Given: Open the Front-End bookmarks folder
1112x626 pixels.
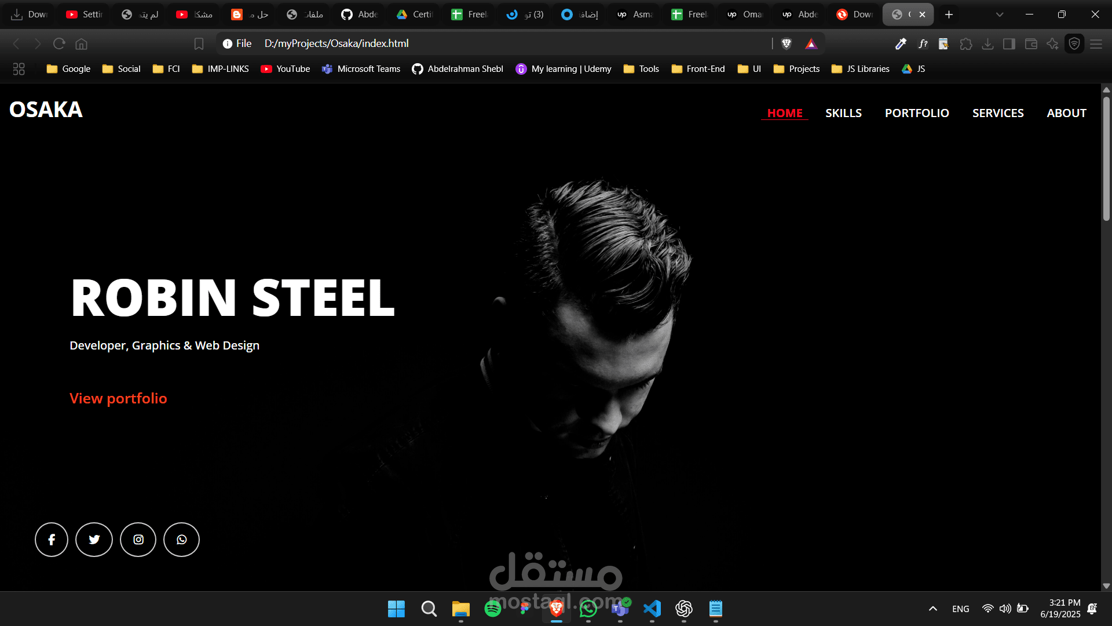Looking at the screenshot, I should (x=698, y=69).
